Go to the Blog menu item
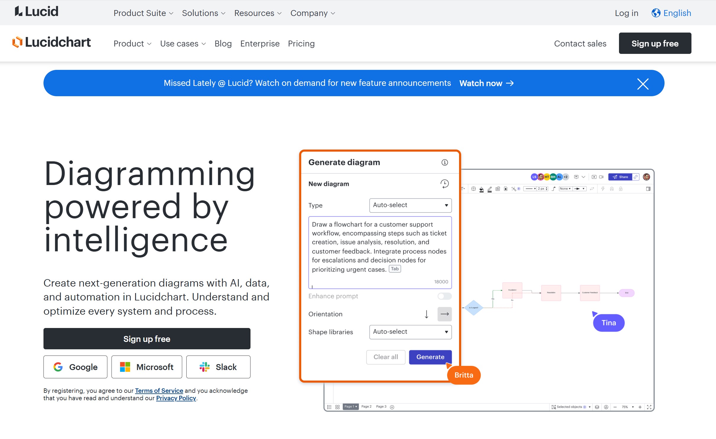Image resolution: width=716 pixels, height=439 pixels. click(223, 44)
